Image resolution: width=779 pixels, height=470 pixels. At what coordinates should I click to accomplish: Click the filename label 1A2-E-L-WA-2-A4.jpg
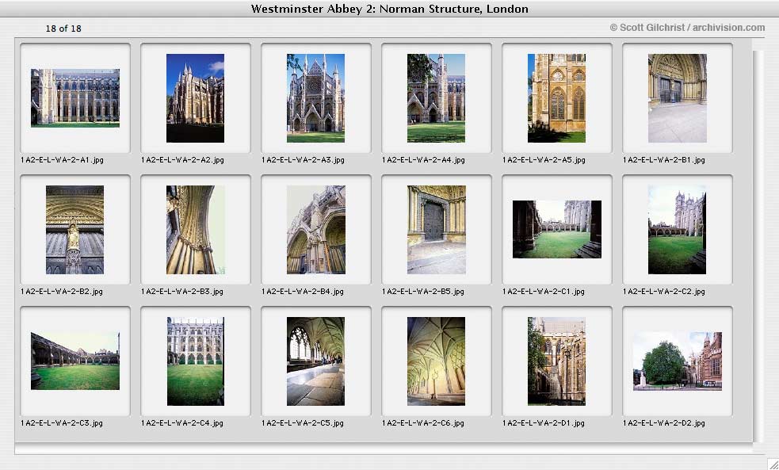coord(423,160)
